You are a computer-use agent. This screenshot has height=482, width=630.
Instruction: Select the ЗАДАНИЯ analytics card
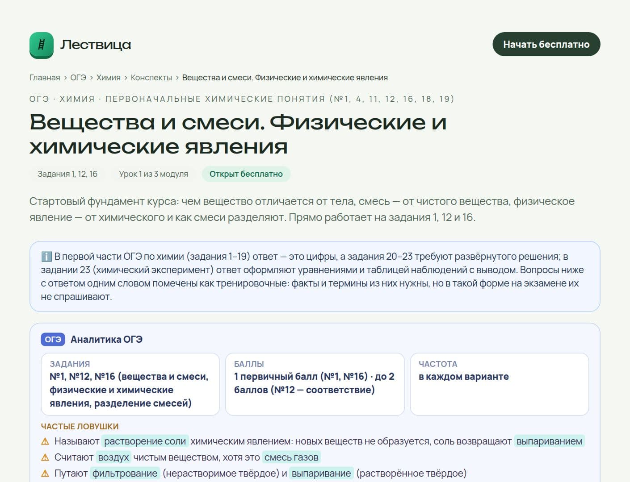(x=130, y=384)
